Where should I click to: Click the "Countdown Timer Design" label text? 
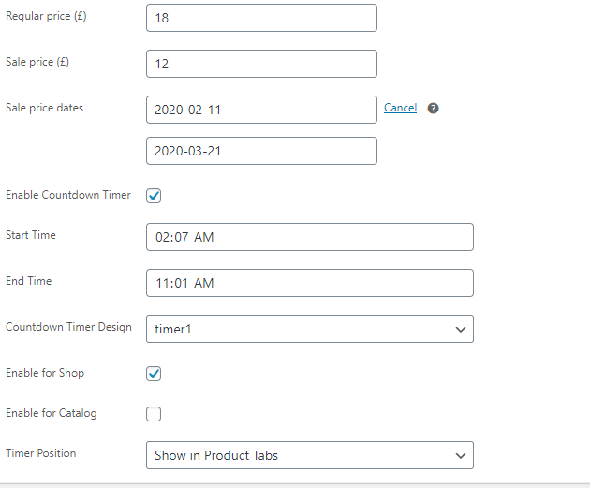coord(68,328)
